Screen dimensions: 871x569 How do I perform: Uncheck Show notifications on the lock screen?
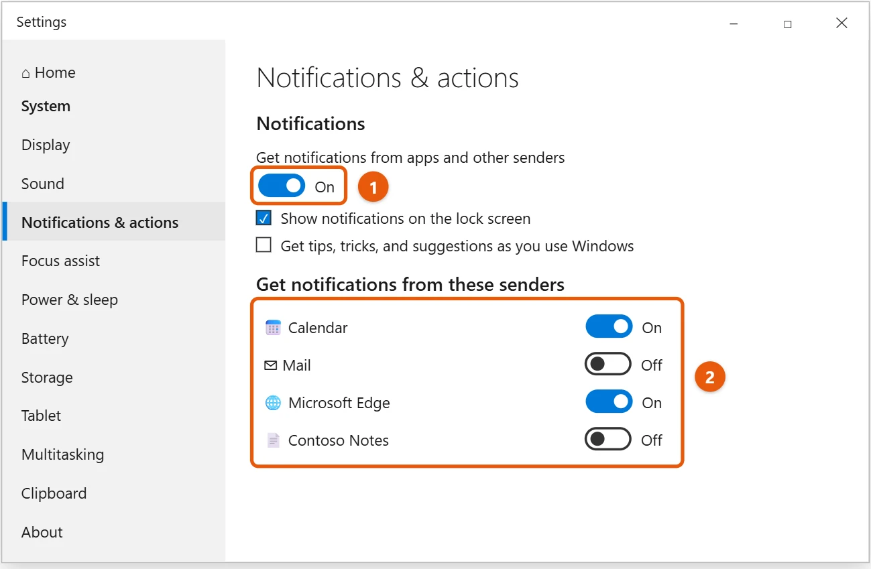[264, 218]
